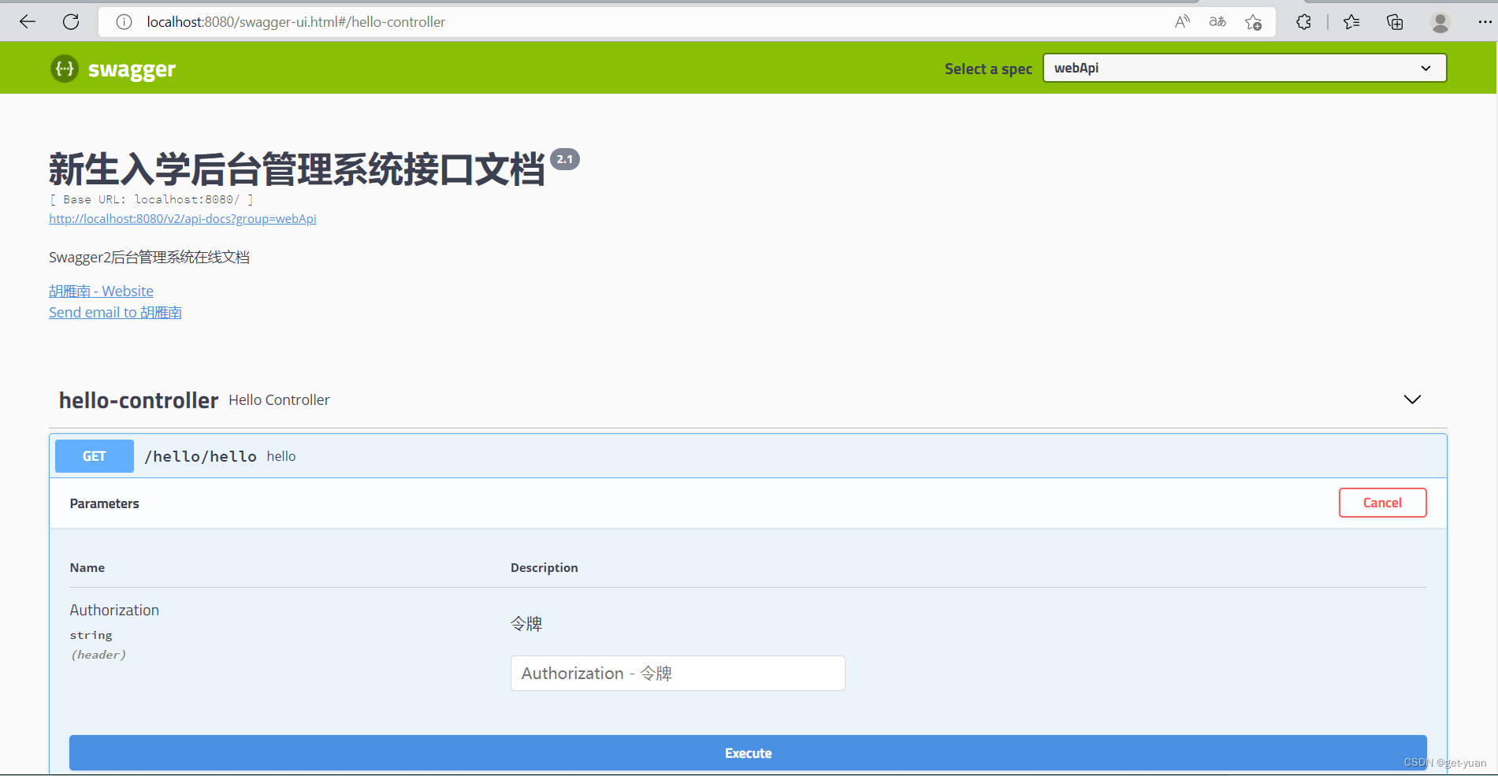Viewport: 1498px width, 776px height.
Task: Click the Hello Controller description text
Action: click(279, 400)
